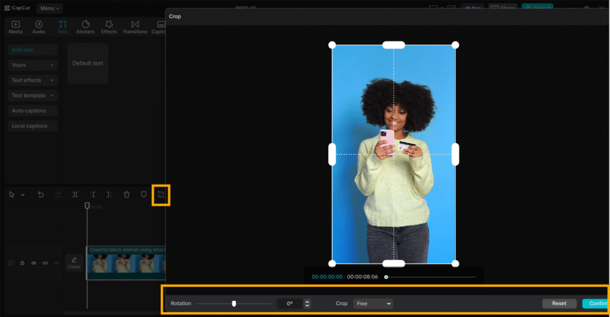Click the Delete trash icon
The height and width of the screenshot is (317, 610).
[126, 194]
